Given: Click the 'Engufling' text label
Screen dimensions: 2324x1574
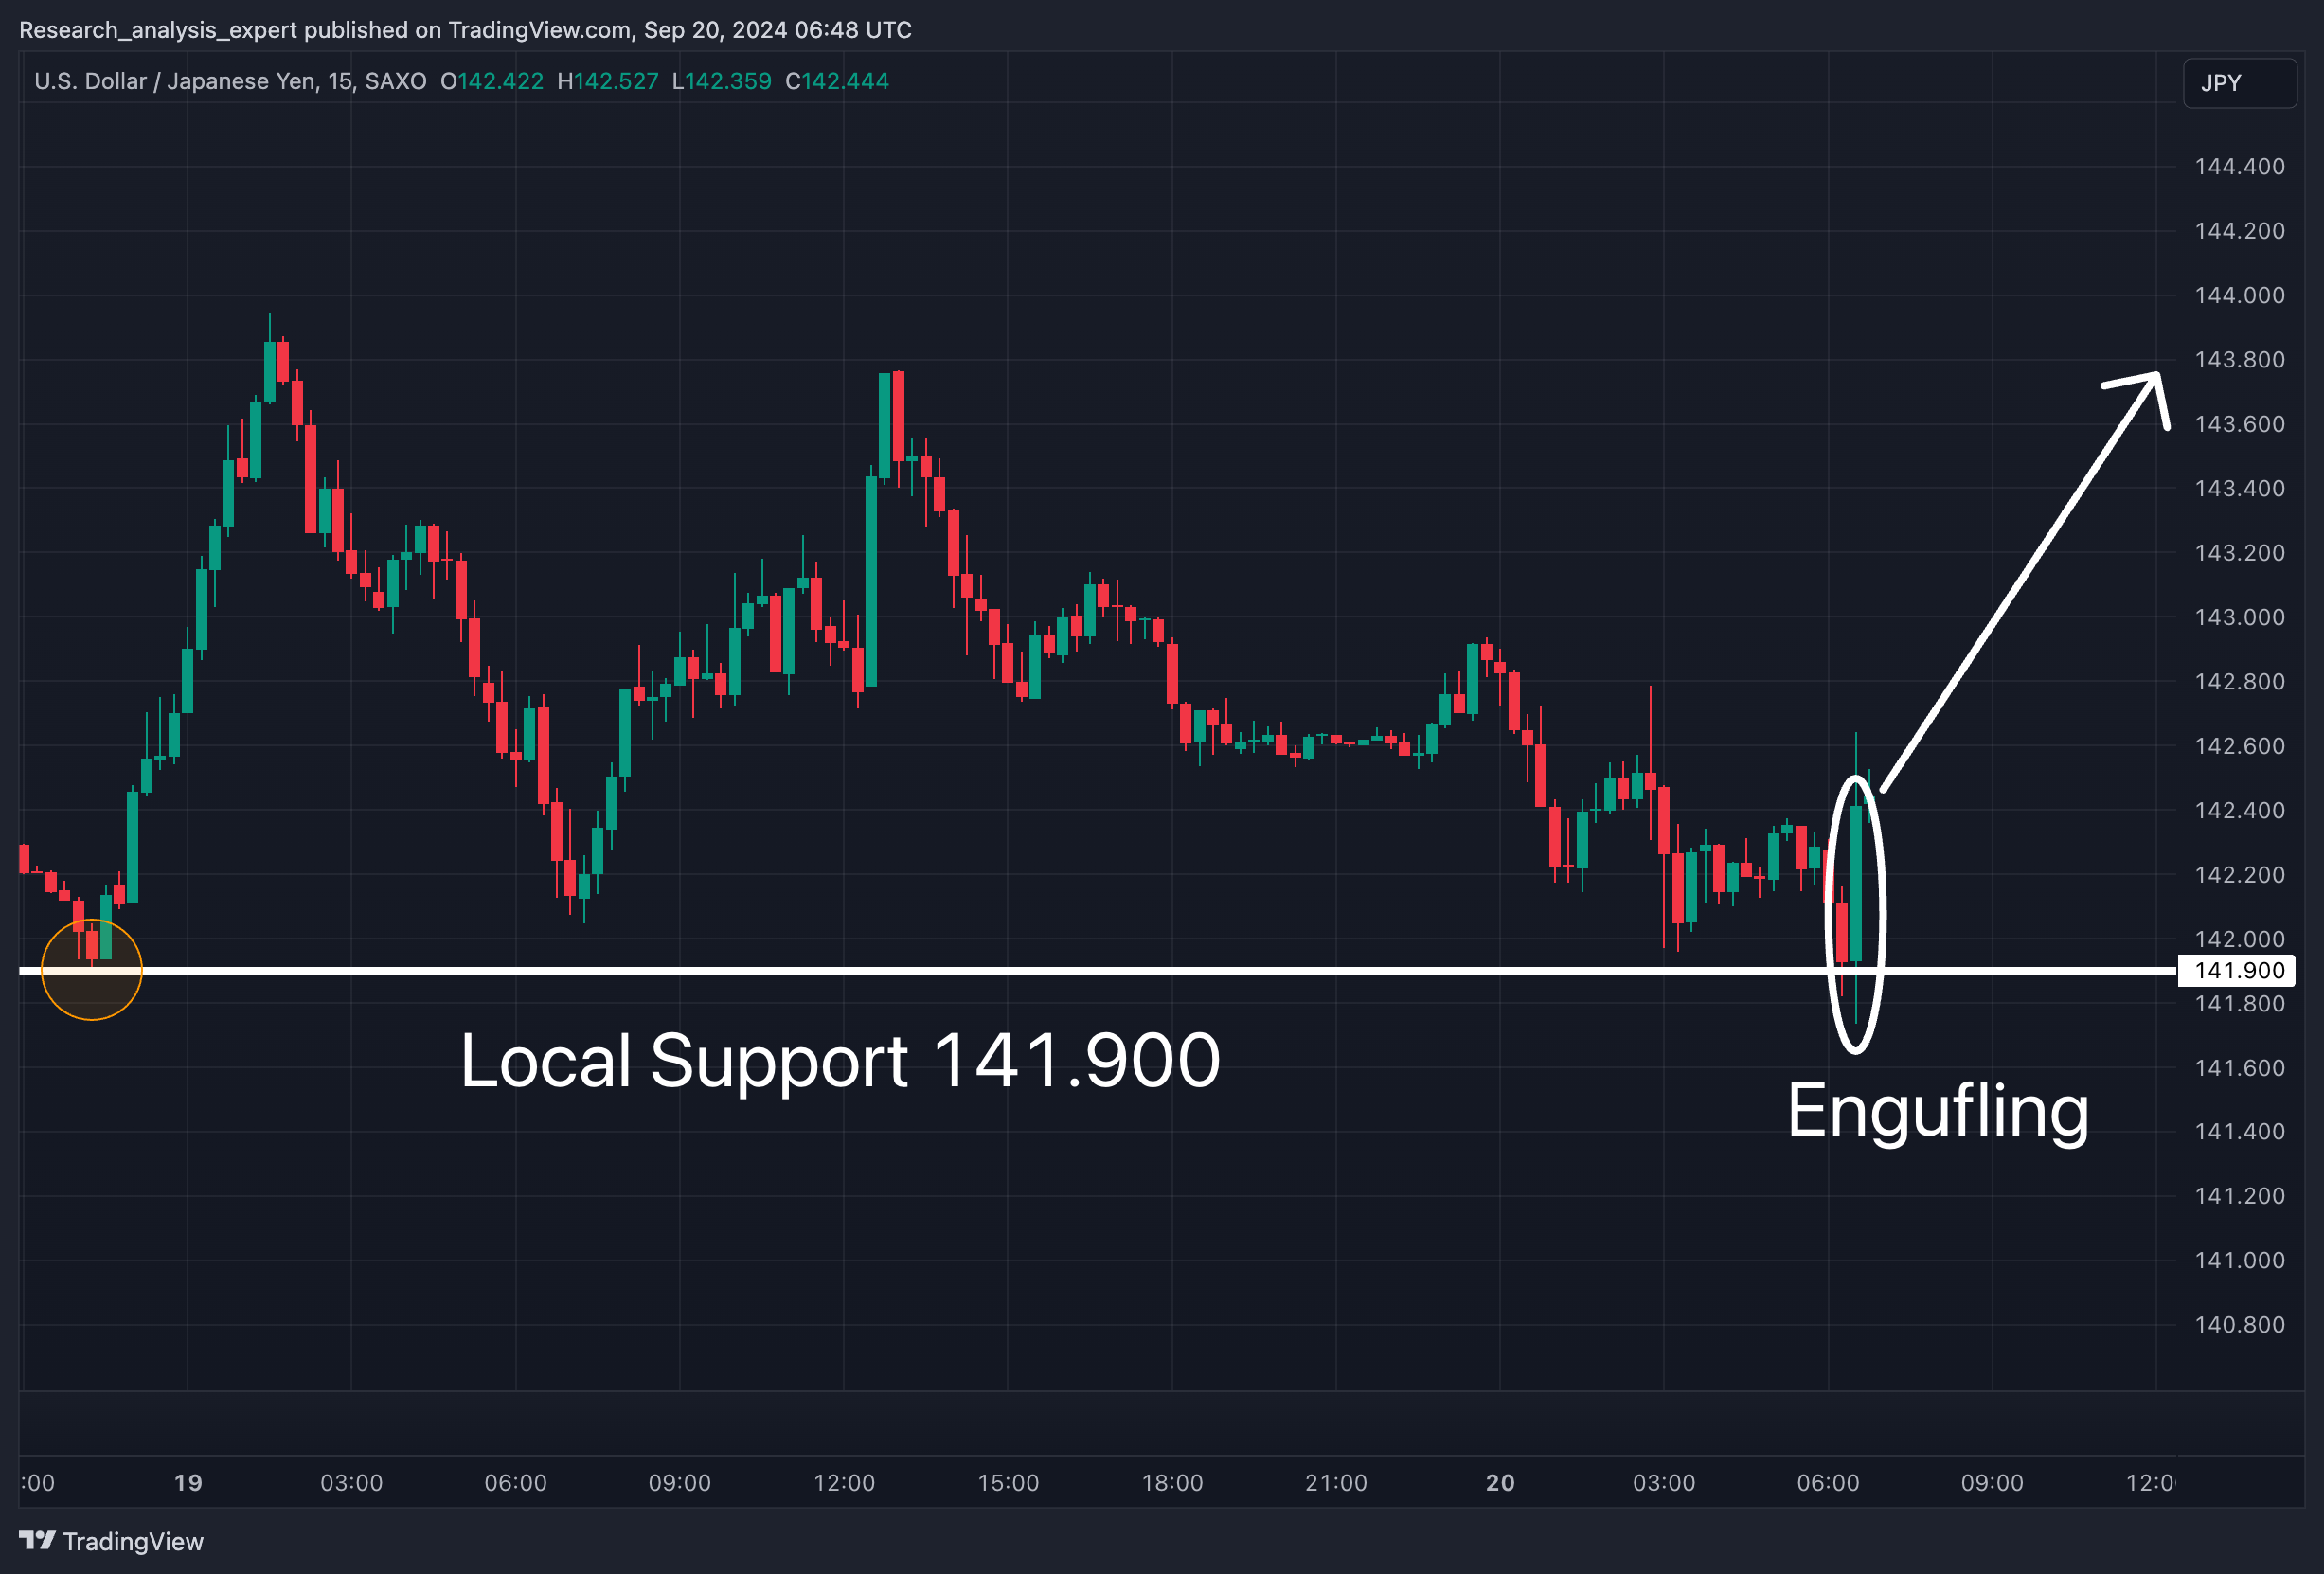Looking at the screenshot, I should [x=1937, y=1110].
